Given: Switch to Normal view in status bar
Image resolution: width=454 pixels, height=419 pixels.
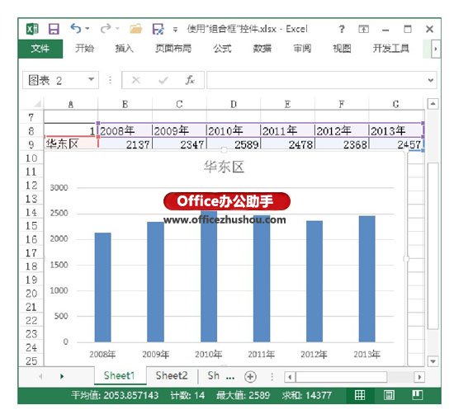Looking at the screenshot, I should pyautogui.click(x=360, y=395).
